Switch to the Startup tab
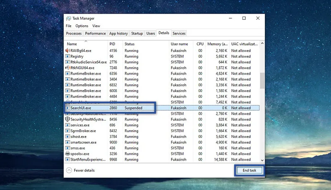Viewport: 331px width, 190px height. (137, 33)
